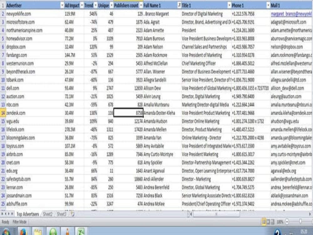Select the agarwal@edx.org mail cell
This screenshot has width=313, height=235.
(x=291, y=171)
